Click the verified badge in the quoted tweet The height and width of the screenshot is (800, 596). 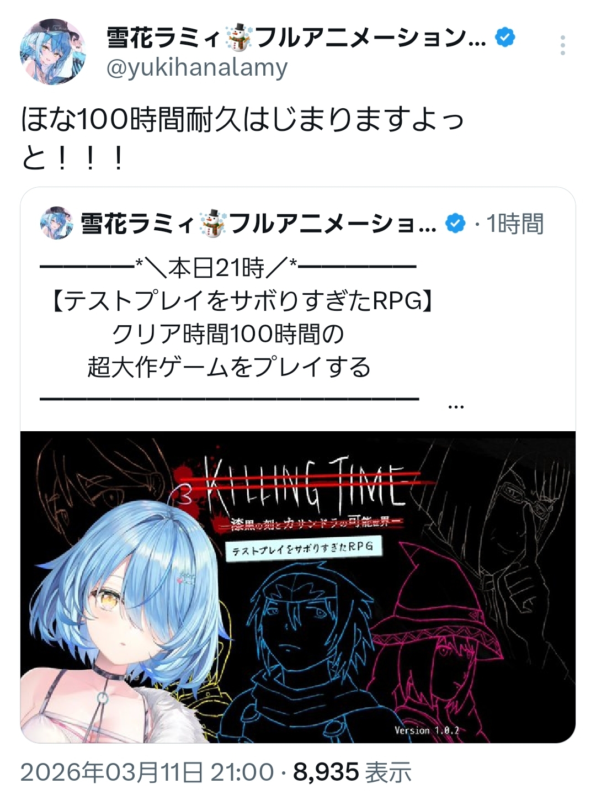[455, 224]
